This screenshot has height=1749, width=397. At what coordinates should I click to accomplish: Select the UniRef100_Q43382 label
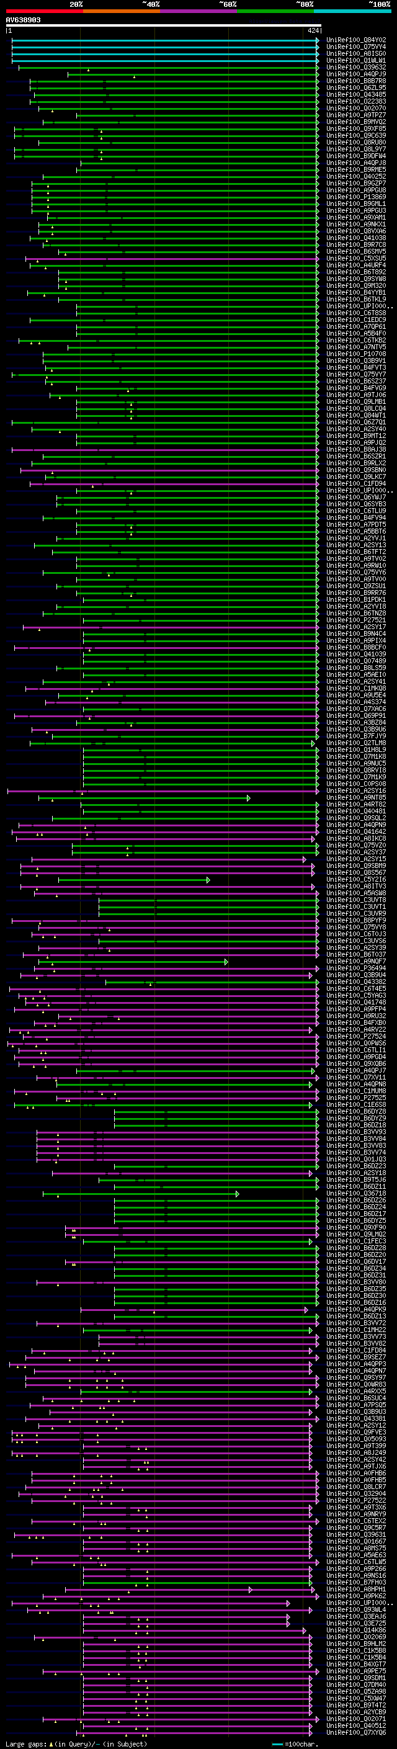click(356, 982)
